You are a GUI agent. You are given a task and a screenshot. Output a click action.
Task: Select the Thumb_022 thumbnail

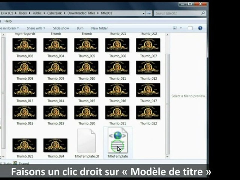click(148, 112)
